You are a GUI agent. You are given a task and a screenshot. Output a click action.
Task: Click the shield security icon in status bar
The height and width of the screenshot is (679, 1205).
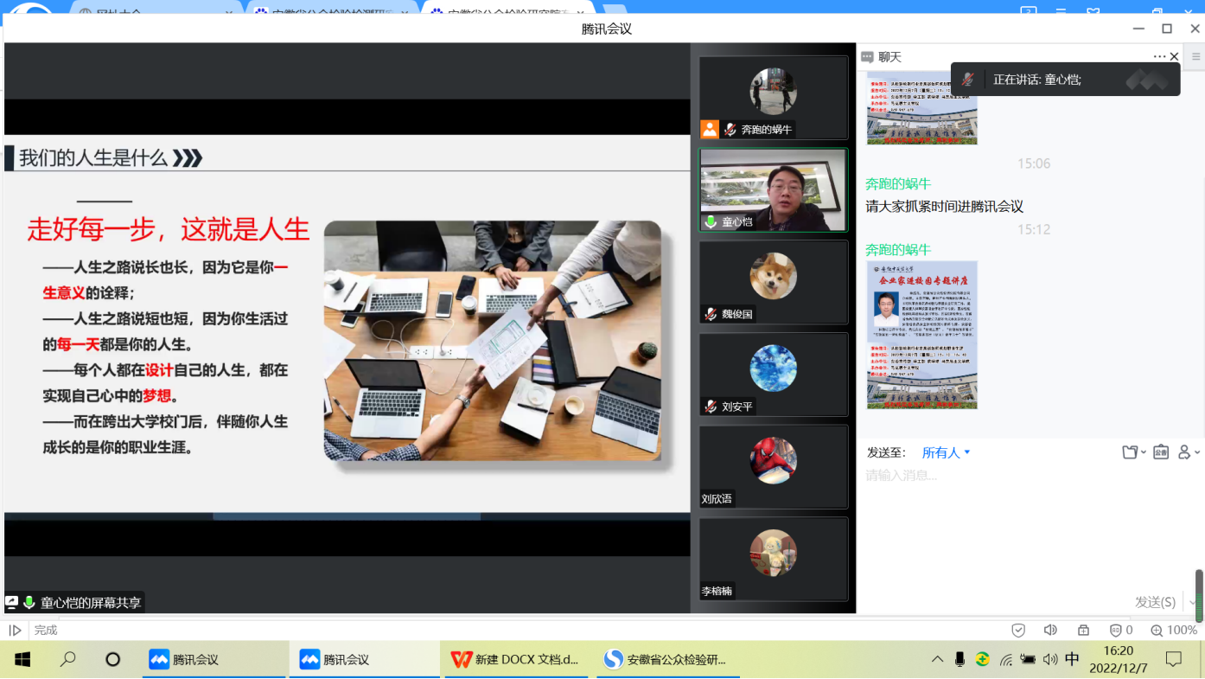(x=1018, y=631)
